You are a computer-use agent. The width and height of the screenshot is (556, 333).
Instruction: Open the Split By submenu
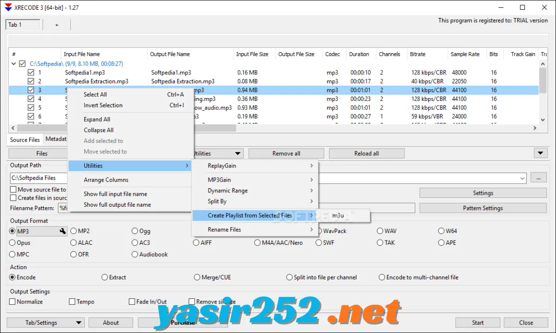[255, 201]
